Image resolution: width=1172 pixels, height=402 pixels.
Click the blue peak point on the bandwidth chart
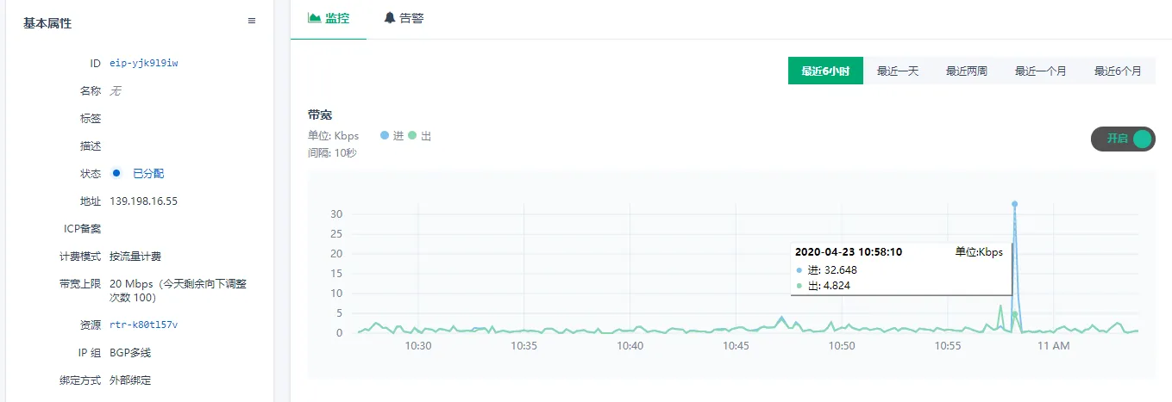(1014, 204)
